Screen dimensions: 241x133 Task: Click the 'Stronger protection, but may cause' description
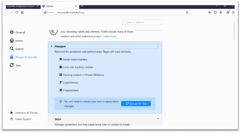click(x=92, y=124)
